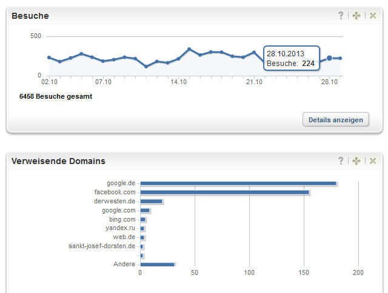388x293 pixels.
Task: Click the sankt-josef-dorsten.de domain label
Action: click(102, 246)
